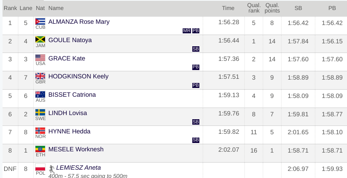The height and width of the screenshot is (178, 347).
Task: Click the Sweden flag icon
Action: 40,113
